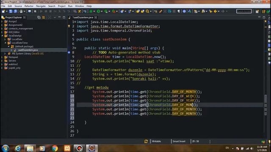The image size is (271, 152).
Task: Open the Edit menu
Action: (10, 6)
